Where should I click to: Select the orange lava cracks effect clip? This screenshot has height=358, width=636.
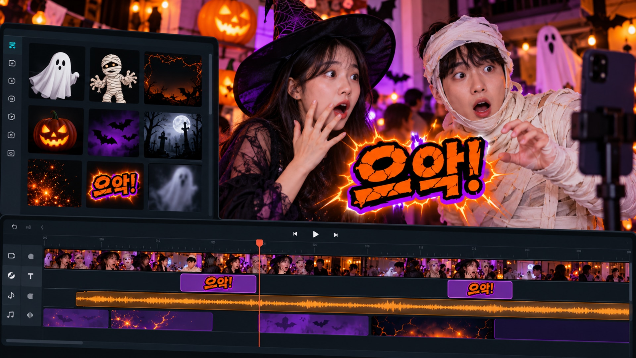[x=432, y=328]
